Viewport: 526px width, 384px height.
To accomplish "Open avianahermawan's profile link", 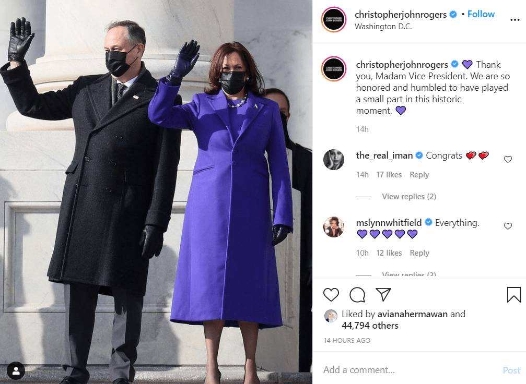I will point(412,314).
